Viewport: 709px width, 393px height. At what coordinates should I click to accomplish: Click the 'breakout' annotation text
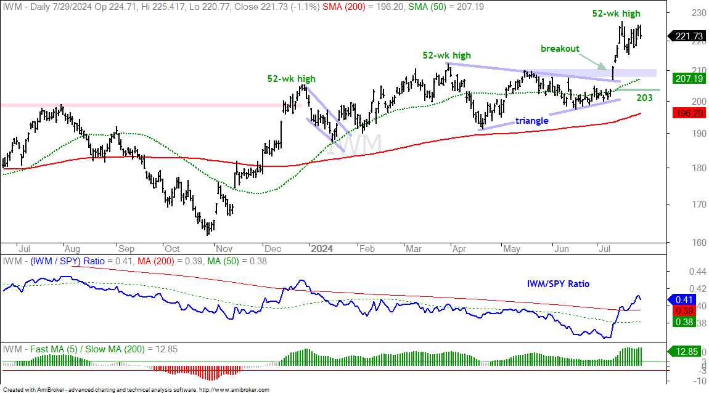560,49
